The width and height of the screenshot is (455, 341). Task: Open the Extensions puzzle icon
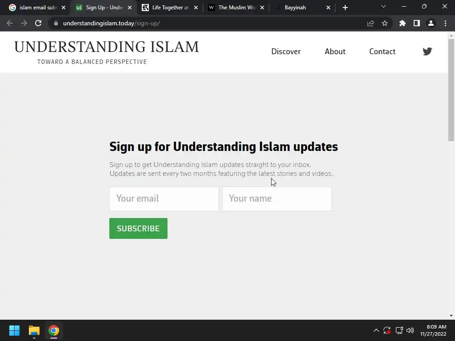click(403, 23)
